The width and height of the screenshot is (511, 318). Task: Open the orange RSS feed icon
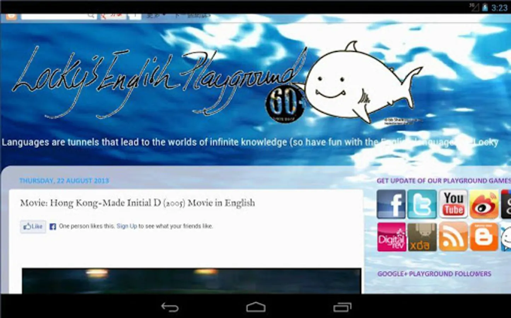453,237
